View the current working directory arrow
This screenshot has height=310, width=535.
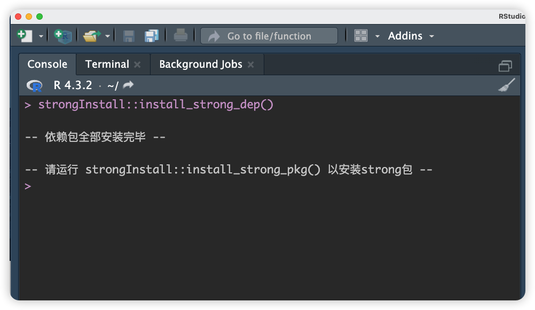pyautogui.click(x=128, y=85)
